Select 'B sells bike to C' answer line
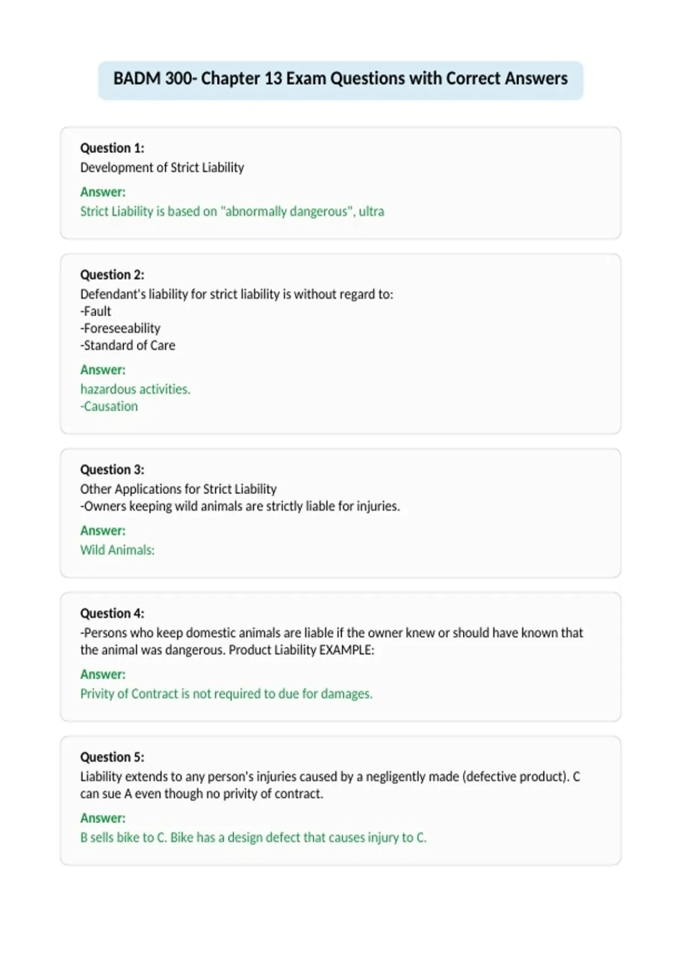 [253, 837]
